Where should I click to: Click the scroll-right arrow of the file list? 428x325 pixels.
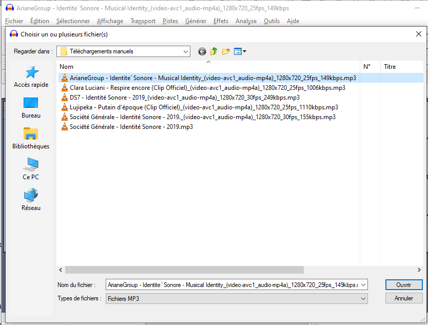point(419,270)
